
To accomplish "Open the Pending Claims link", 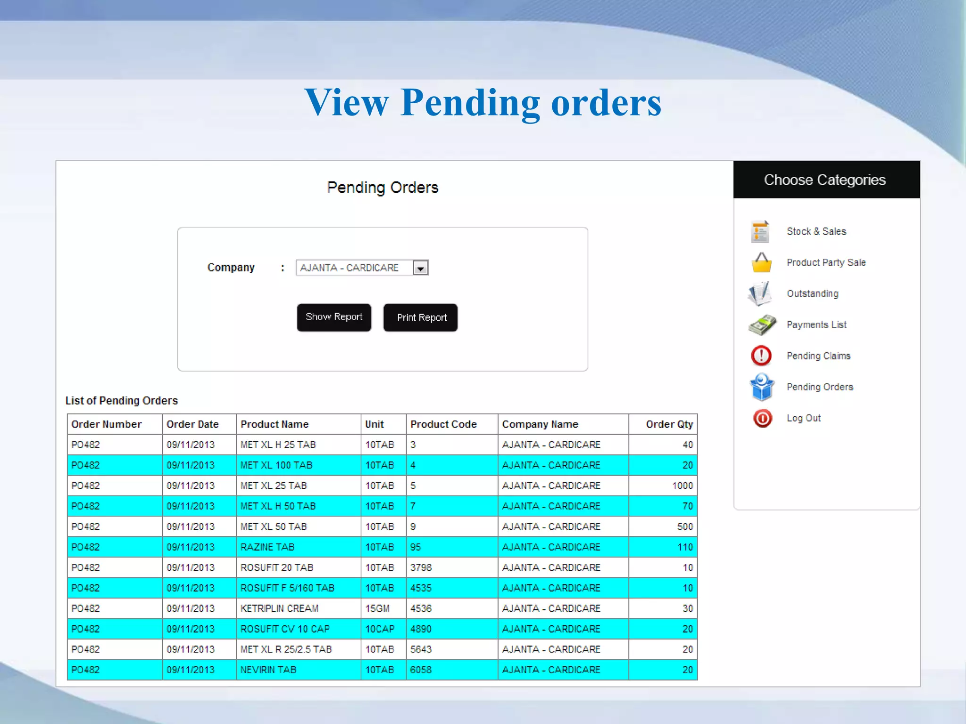I will 818,356.
